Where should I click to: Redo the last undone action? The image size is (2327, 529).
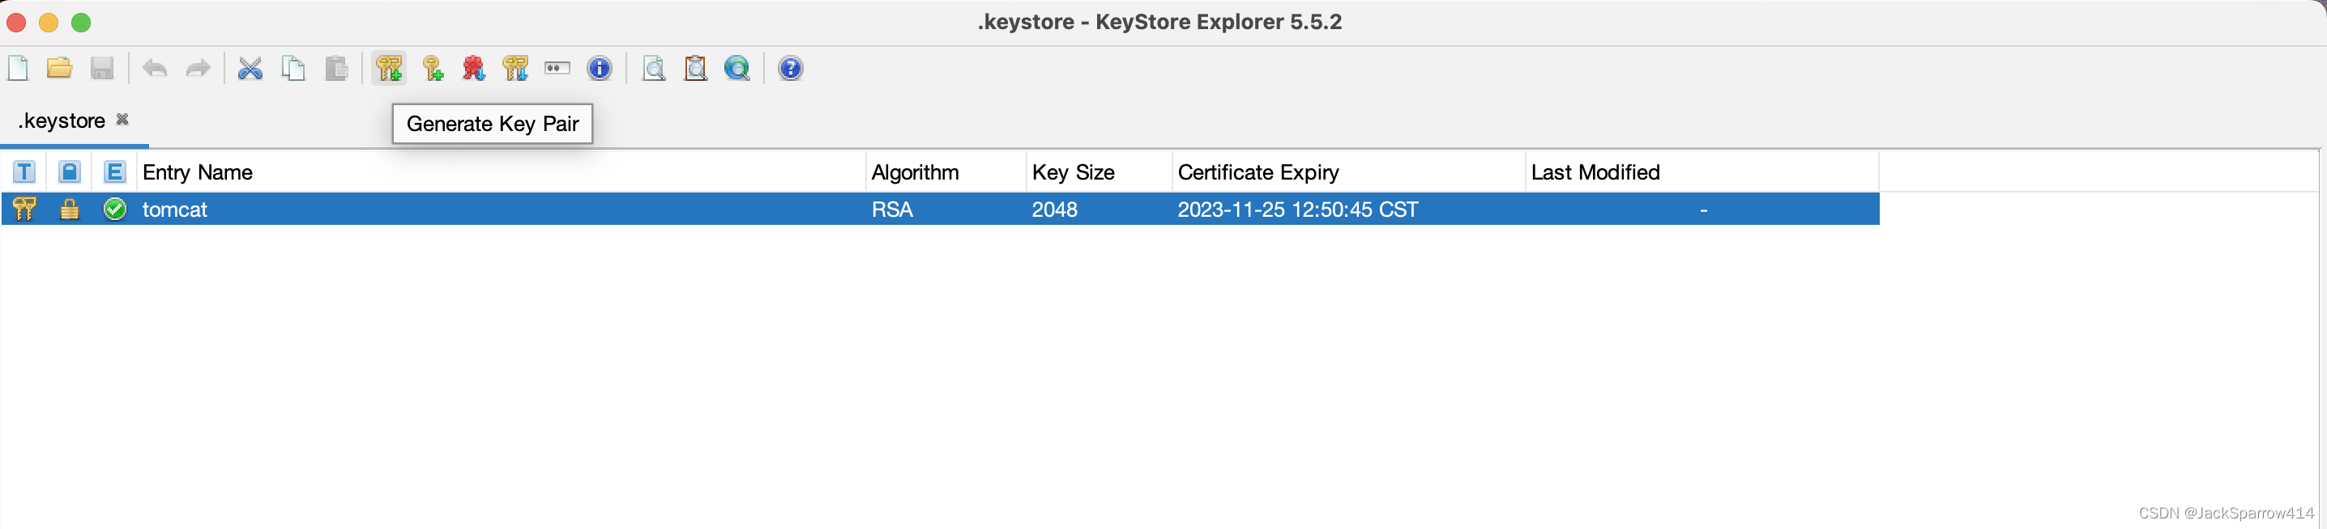pyautogui.click(x=198, y=69)
